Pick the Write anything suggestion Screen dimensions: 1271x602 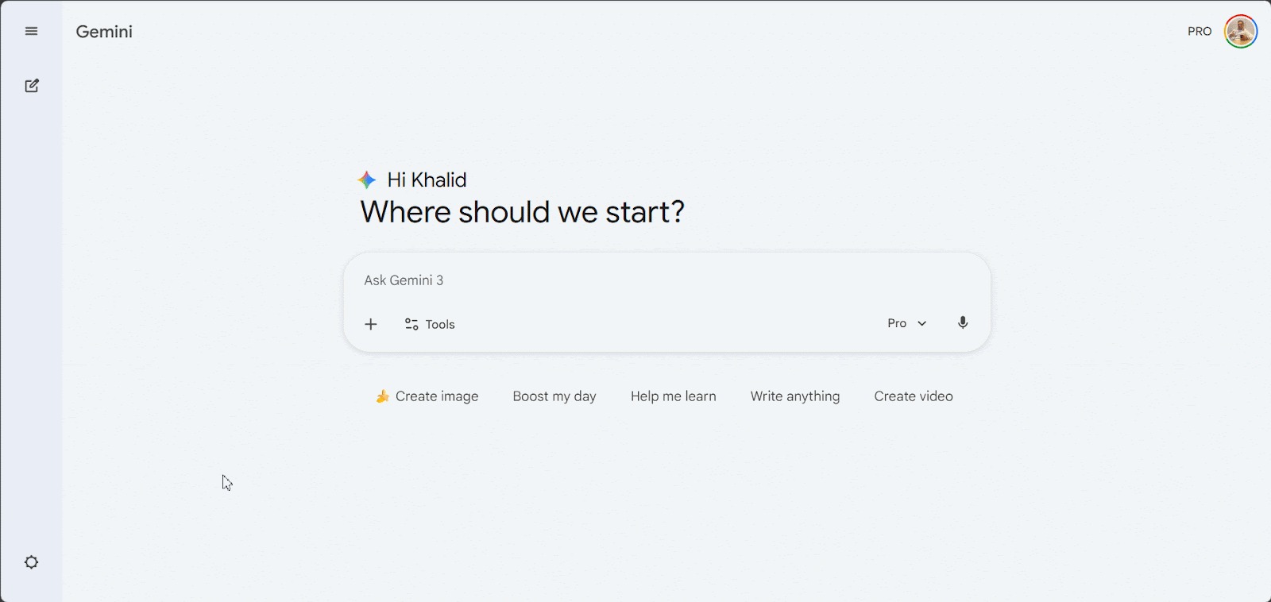795,396
